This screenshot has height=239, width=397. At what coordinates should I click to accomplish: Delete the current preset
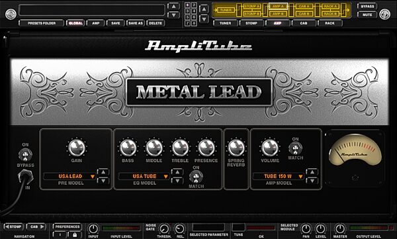pos(155,23)
